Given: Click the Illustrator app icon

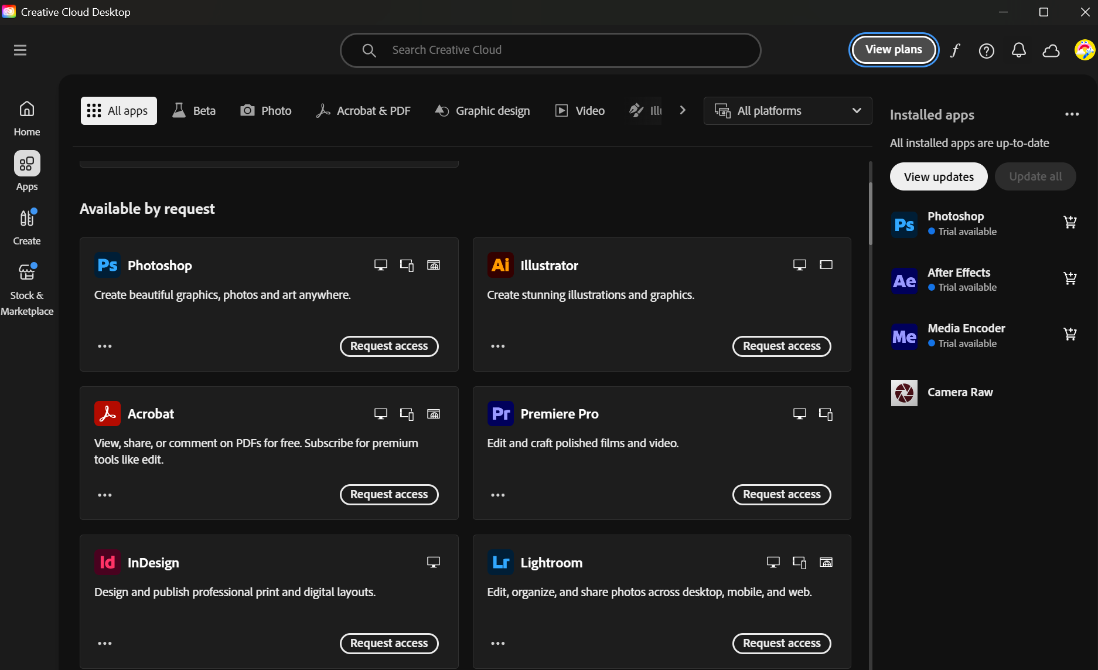Looking at the screenshot, I should pyautogui.click(x=500, y=266).
